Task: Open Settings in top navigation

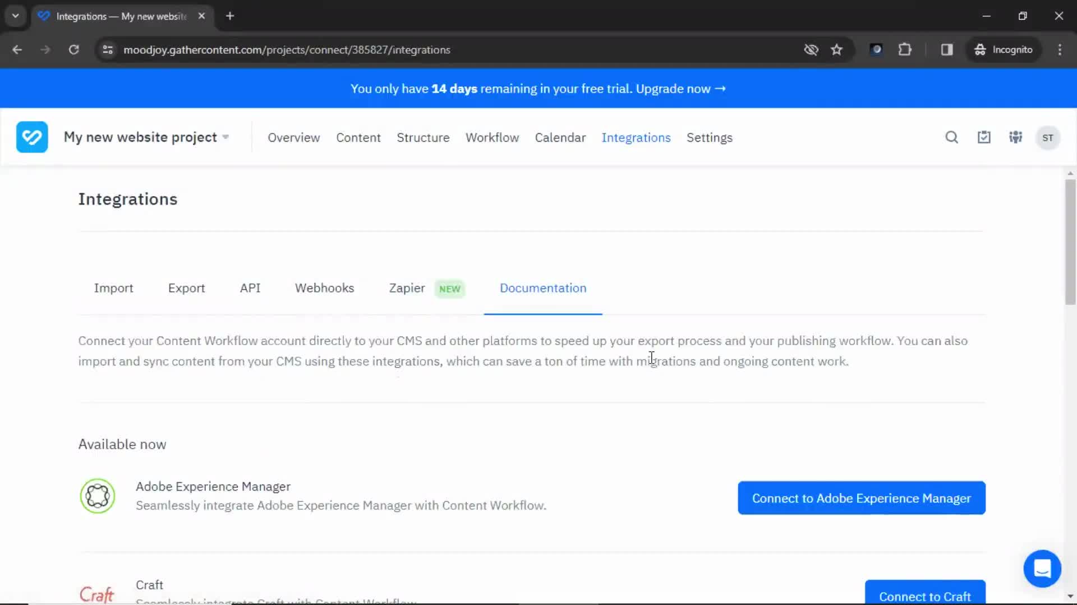Action: coord(709,138)
